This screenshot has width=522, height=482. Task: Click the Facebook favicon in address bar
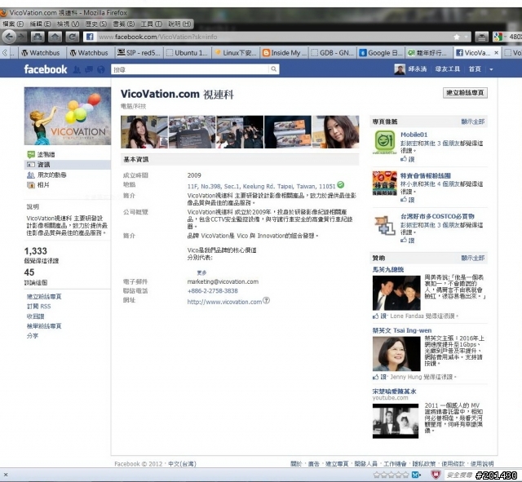click(90, 37)
